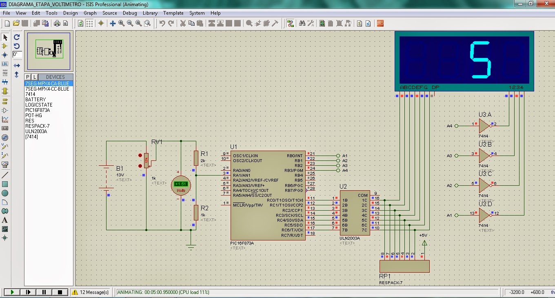The height and width of the screenshot is (298, 555).
Task: Click the Bill of Materials dollar icon
Action: pyautogui.click(x=360, y=23)
